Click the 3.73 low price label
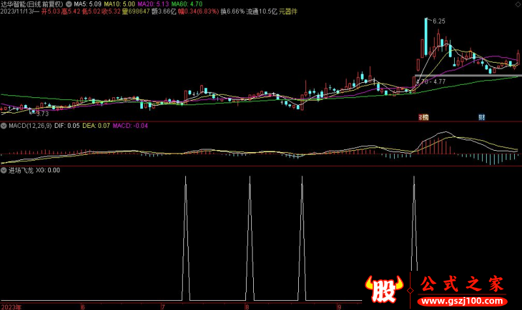 pyautogui.click(x=42, y=114)
